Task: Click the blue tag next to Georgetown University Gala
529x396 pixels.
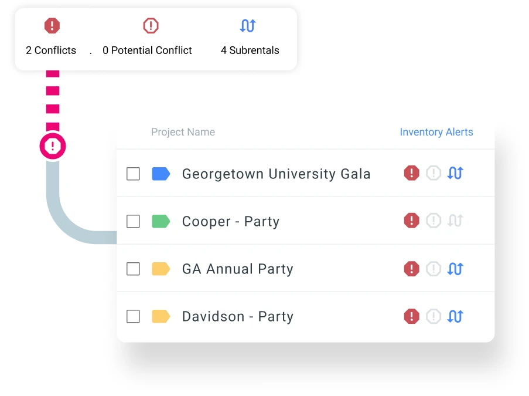Action: [162, 174]
